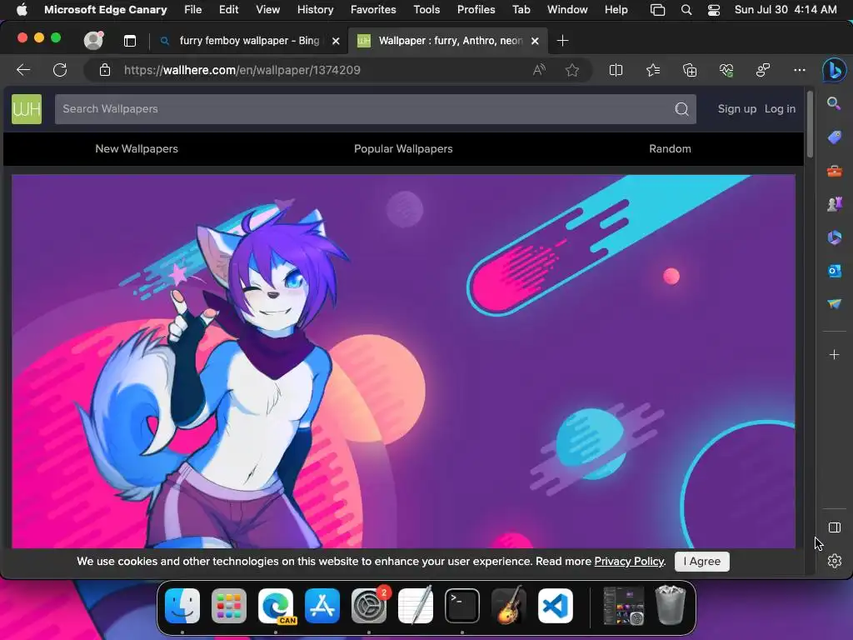View site information via the lock icon

[105, 70]
